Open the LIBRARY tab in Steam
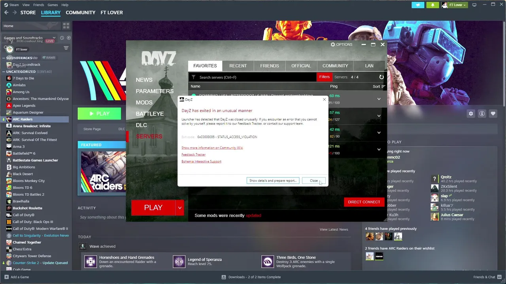This screenshot has width=506, height=284. (x=51, y=13)
